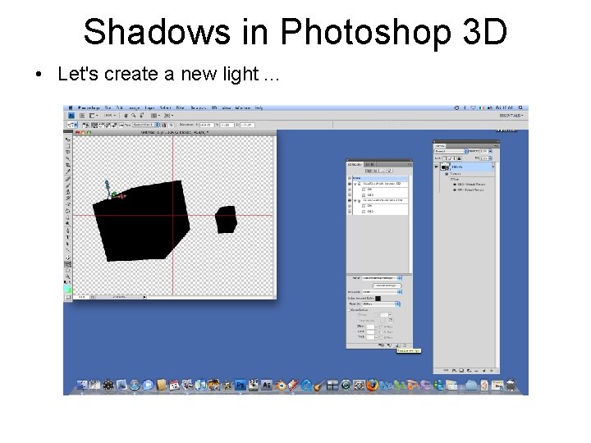
Task: Create a new layer in Layers panel
Action: 484,371
